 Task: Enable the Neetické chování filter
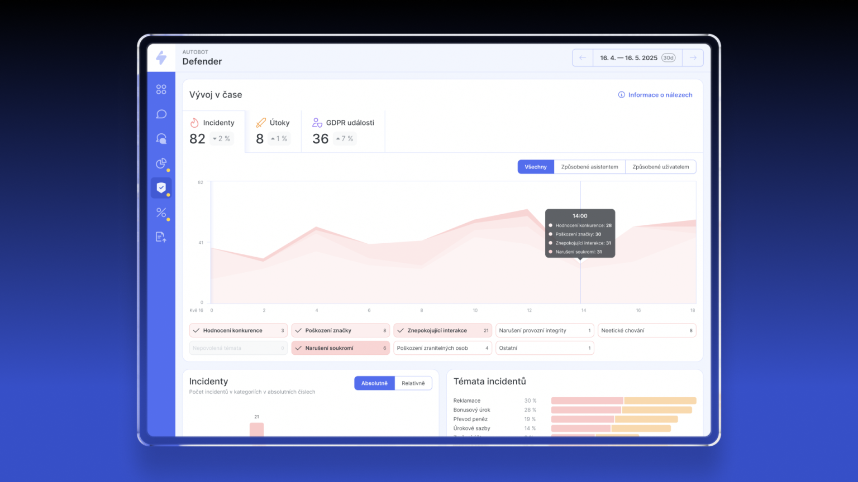tap(646, 330)
